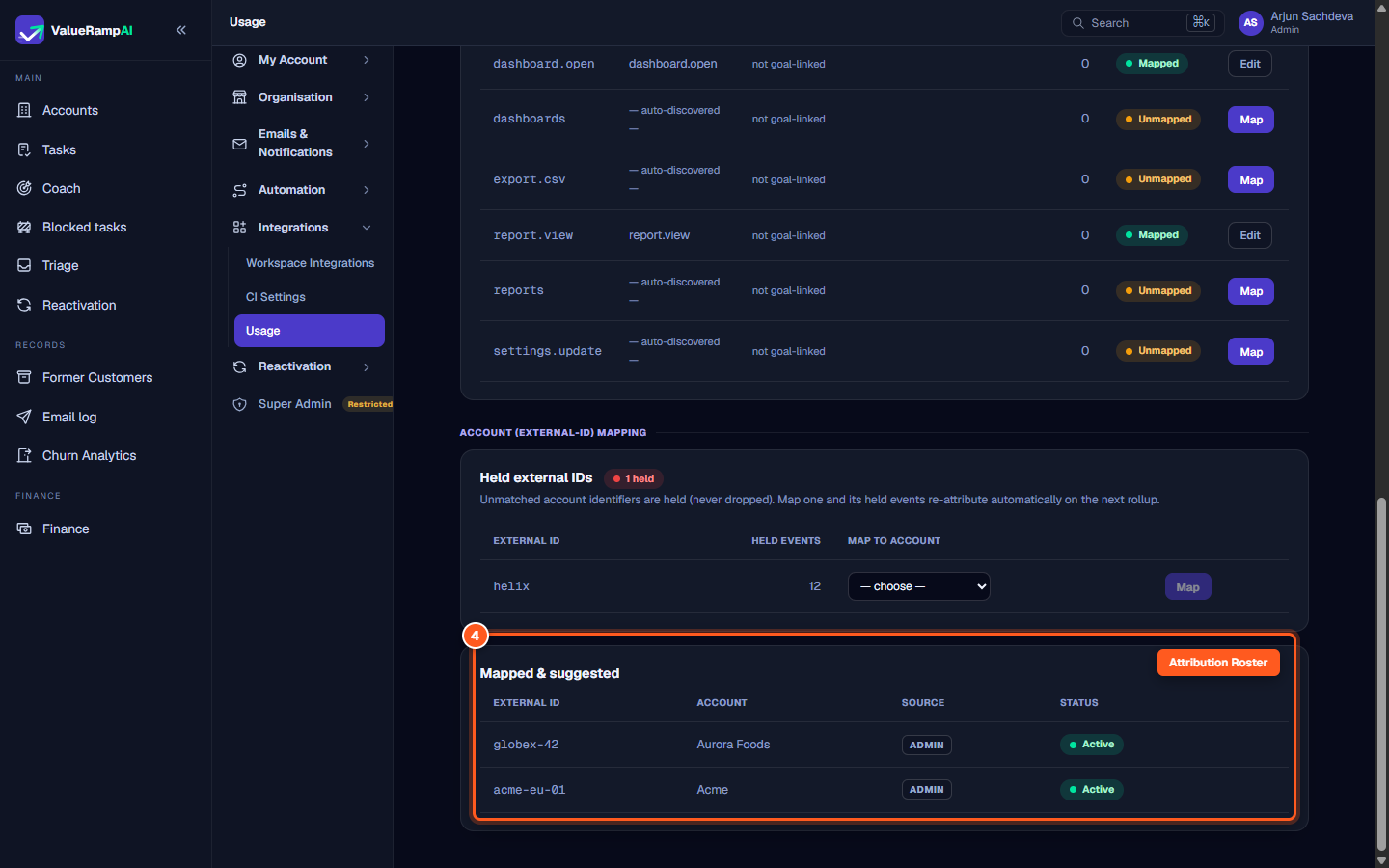This screenshot has height=868, width=1389.
Task: Click the '1 held' badge
Action: [634, 478]
